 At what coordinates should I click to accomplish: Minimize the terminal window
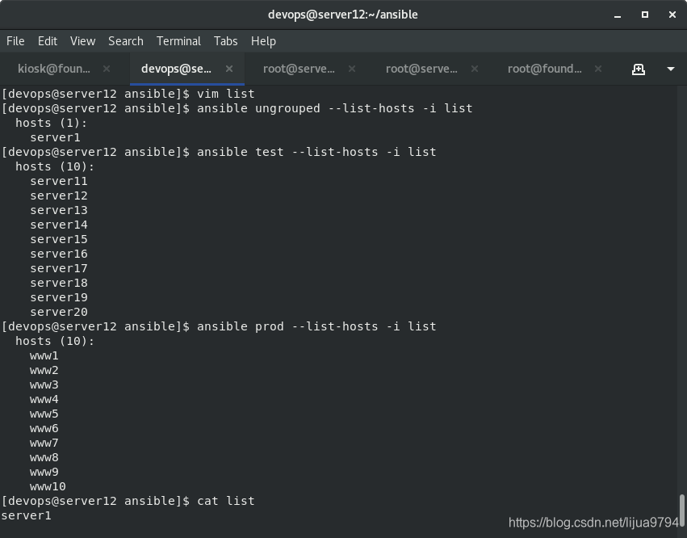coord(618,15)
